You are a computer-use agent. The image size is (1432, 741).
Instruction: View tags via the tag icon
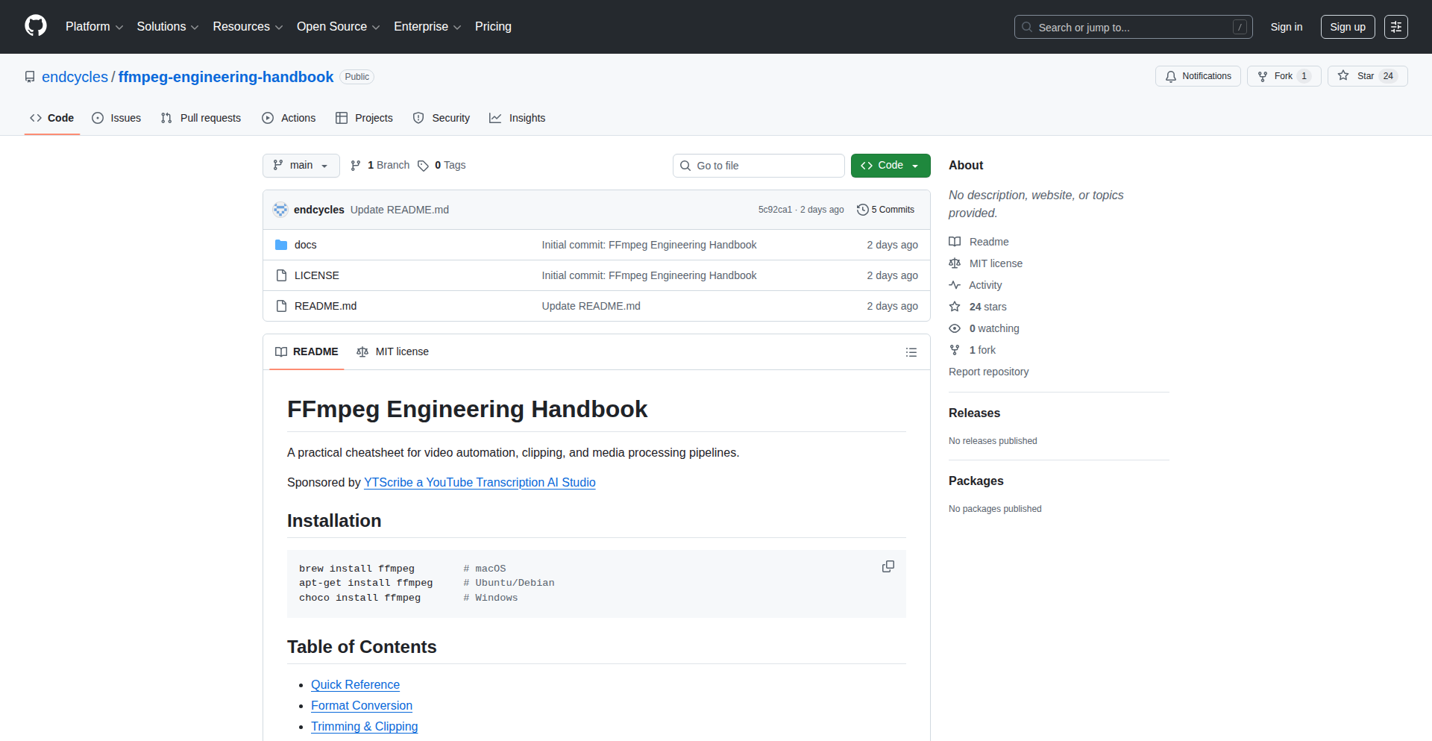(423, 166)
